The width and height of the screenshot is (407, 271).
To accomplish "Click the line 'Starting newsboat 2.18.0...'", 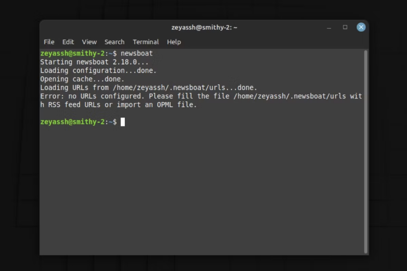I will tap(94, 62).
